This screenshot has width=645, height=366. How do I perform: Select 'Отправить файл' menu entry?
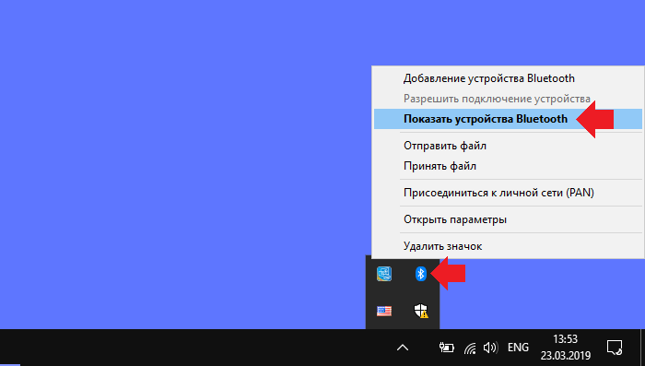[508, 146]
